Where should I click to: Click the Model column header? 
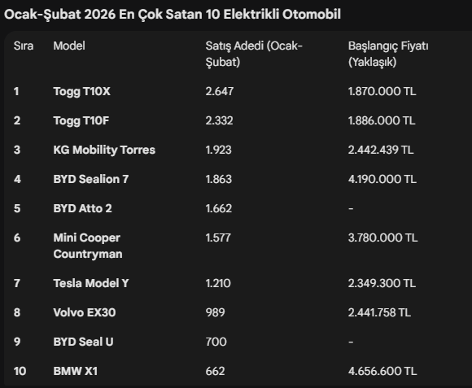(x=69, y=46)
